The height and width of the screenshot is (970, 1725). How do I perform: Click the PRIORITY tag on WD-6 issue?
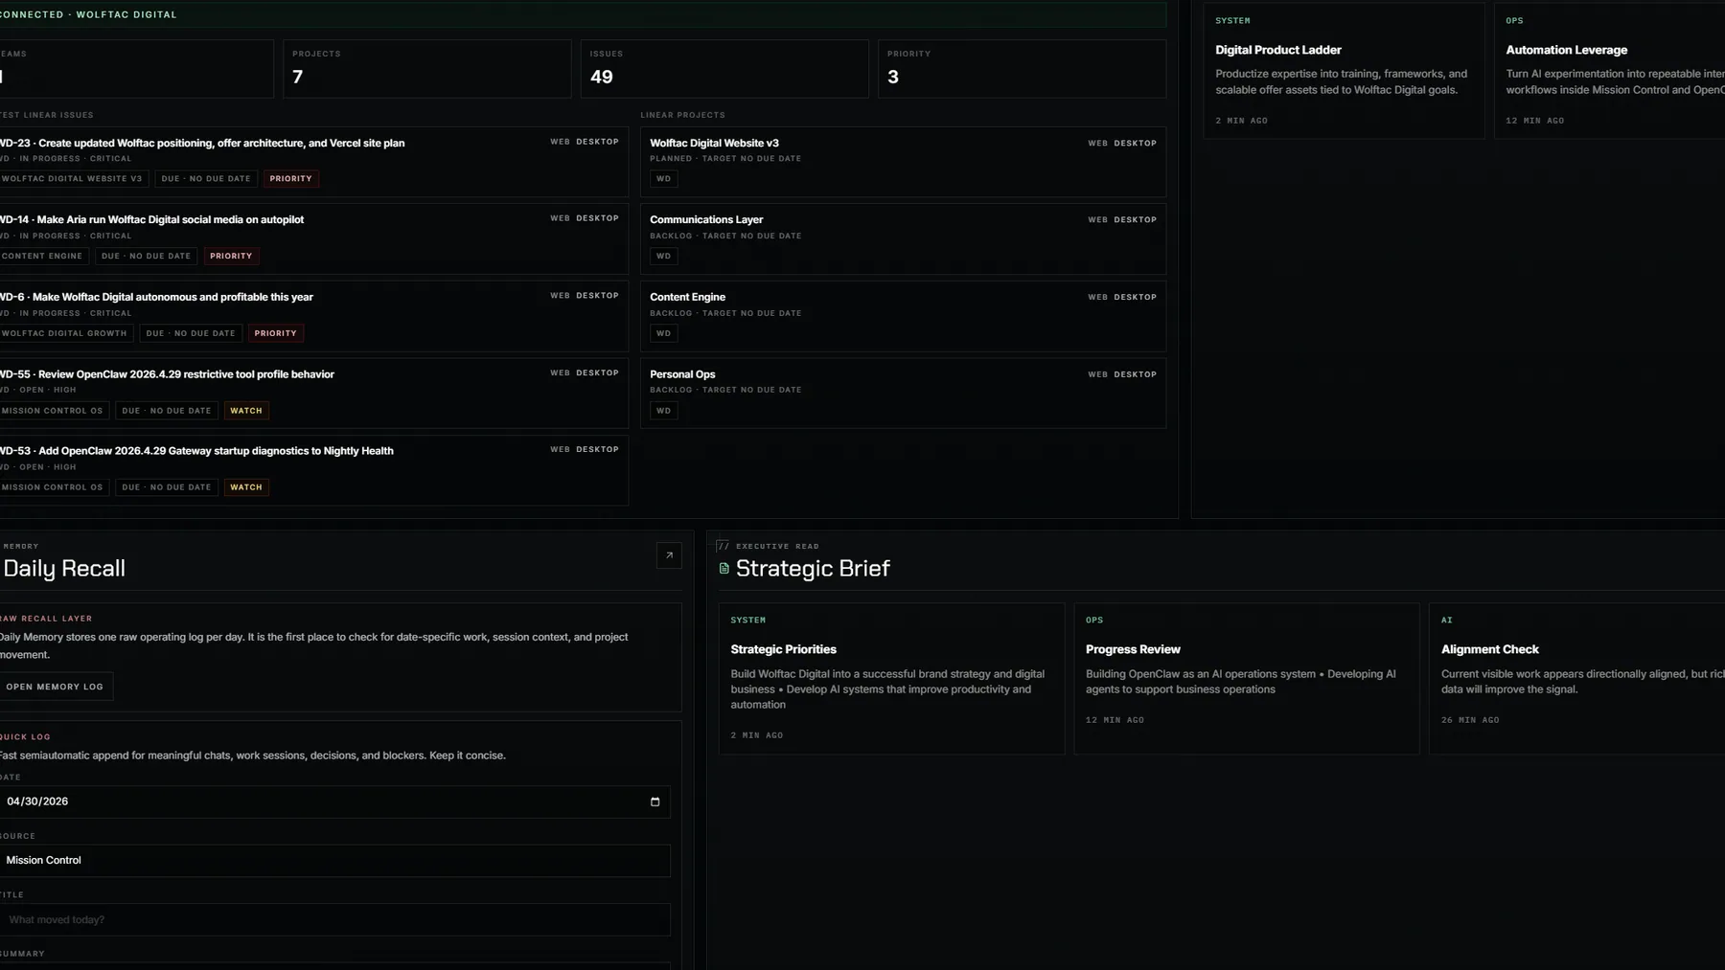pyautogui.click(x=276, y=333)
